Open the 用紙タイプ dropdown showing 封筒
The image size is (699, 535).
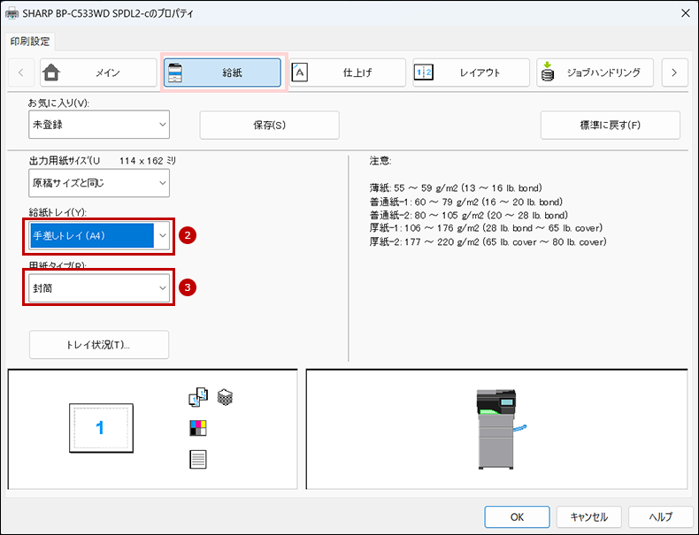coord(98,288)
